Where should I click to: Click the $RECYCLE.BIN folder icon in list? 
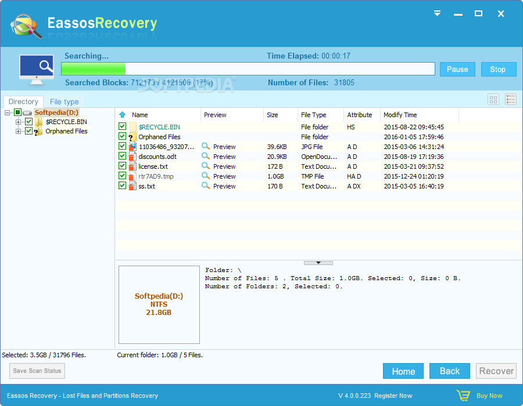point(132,127)
